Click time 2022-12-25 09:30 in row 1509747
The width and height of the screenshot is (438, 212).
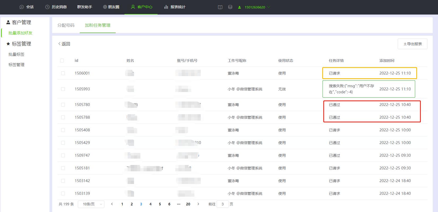(395, 155)
